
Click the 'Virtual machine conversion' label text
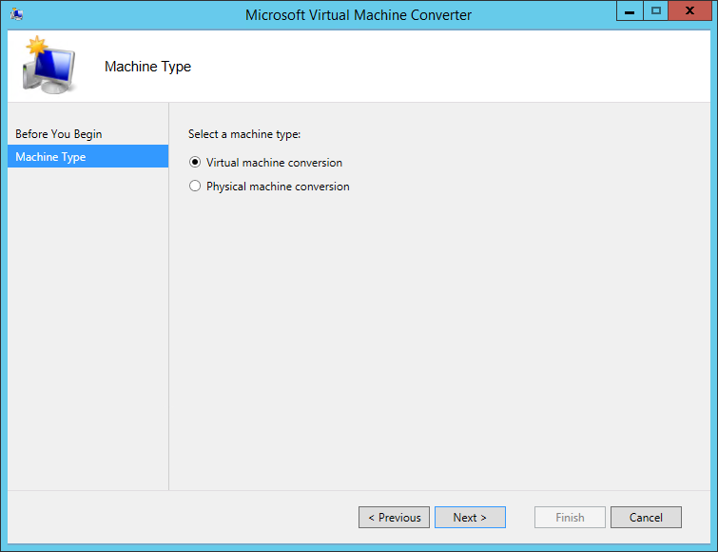[274, 163]
